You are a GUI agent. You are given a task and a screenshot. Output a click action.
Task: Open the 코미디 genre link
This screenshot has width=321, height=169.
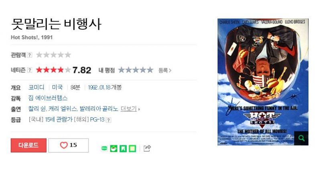point(37,87)
